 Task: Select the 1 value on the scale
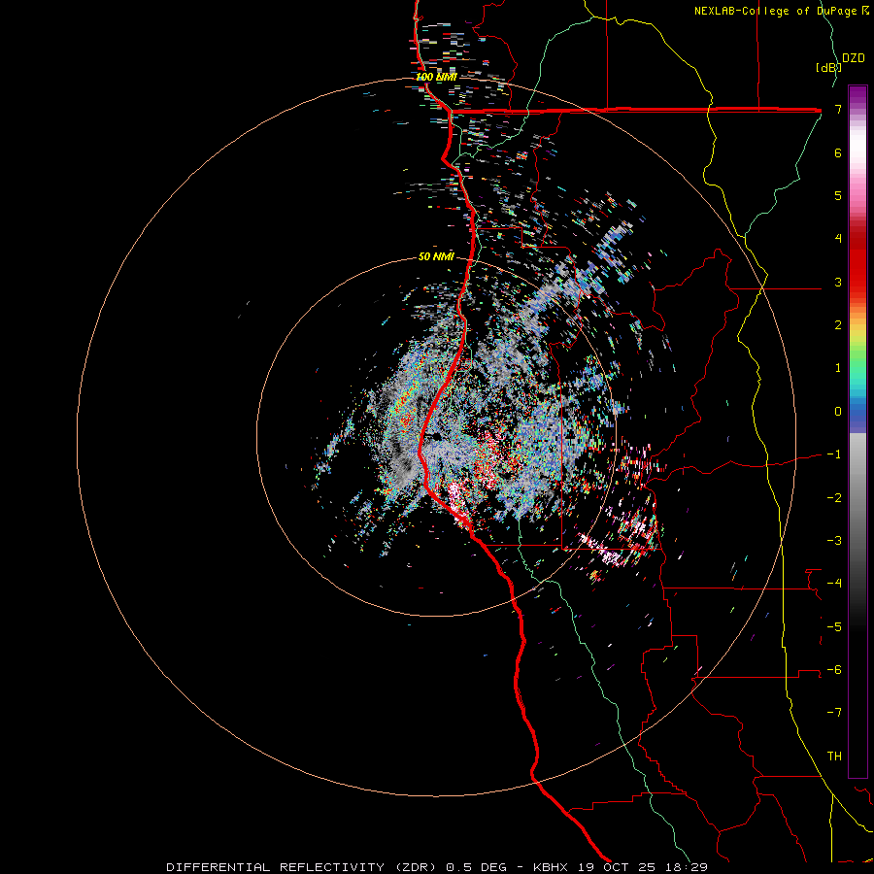[838, 368]
